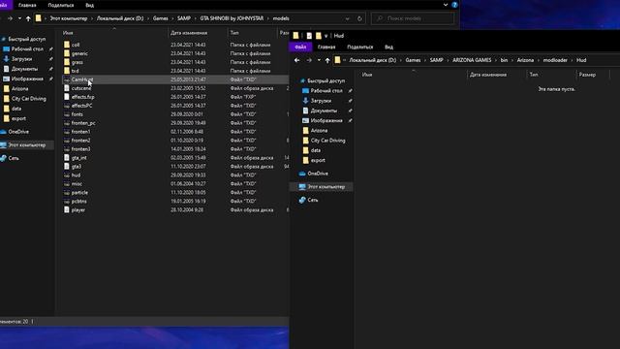Screen dimensions: 620x349
Task: Open data folder in models window sidebar
Action: point(16,109)
